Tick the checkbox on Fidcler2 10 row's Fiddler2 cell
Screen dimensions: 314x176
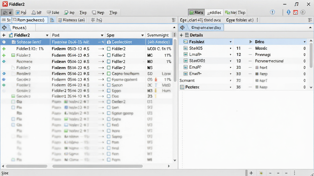coord(109,49)
